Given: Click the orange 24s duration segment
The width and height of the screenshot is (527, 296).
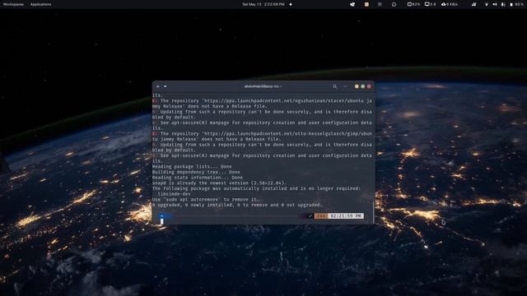Looking at the screenshot, I should (321, 215).
